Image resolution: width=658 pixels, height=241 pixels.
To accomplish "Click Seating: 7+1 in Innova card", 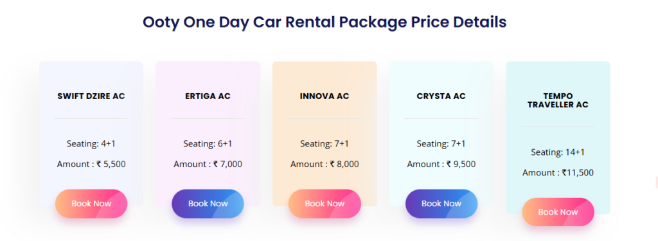I will [x=325, y=143].
